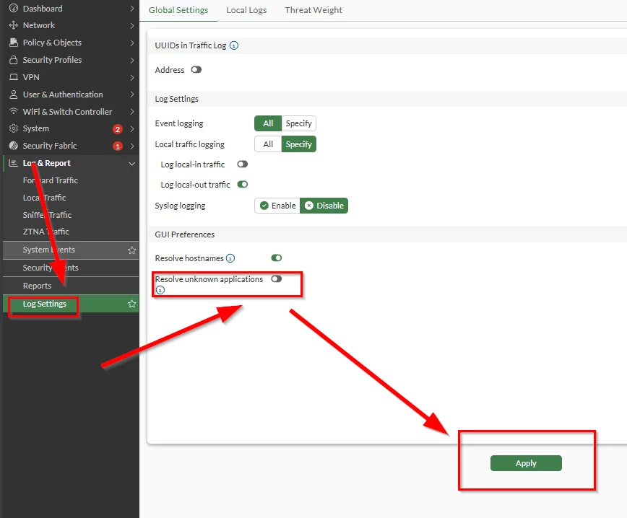Expand Security Fabric chevron
627x518 pixels.
(132, 146)
